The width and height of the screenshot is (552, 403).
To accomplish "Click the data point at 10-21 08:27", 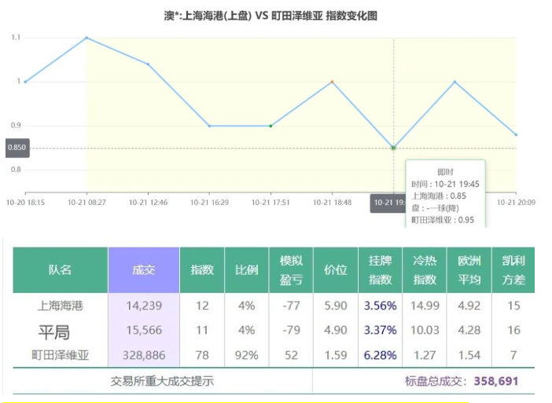I will click(86, 38).
